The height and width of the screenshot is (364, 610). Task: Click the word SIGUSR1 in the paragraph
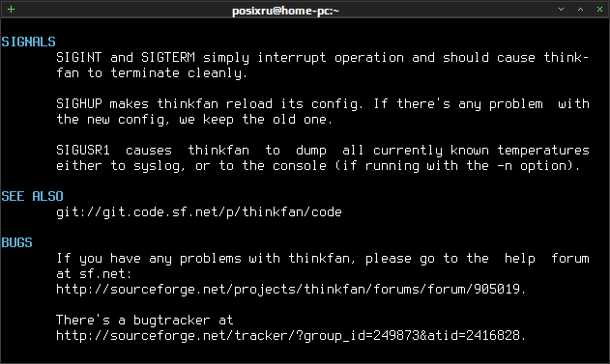tap(83, 150)
